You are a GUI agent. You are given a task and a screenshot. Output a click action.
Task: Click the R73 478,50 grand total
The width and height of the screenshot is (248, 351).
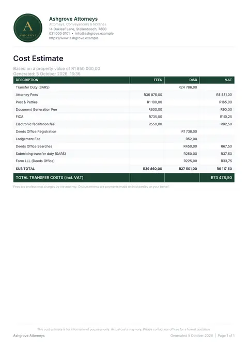(x=222, y=178)
